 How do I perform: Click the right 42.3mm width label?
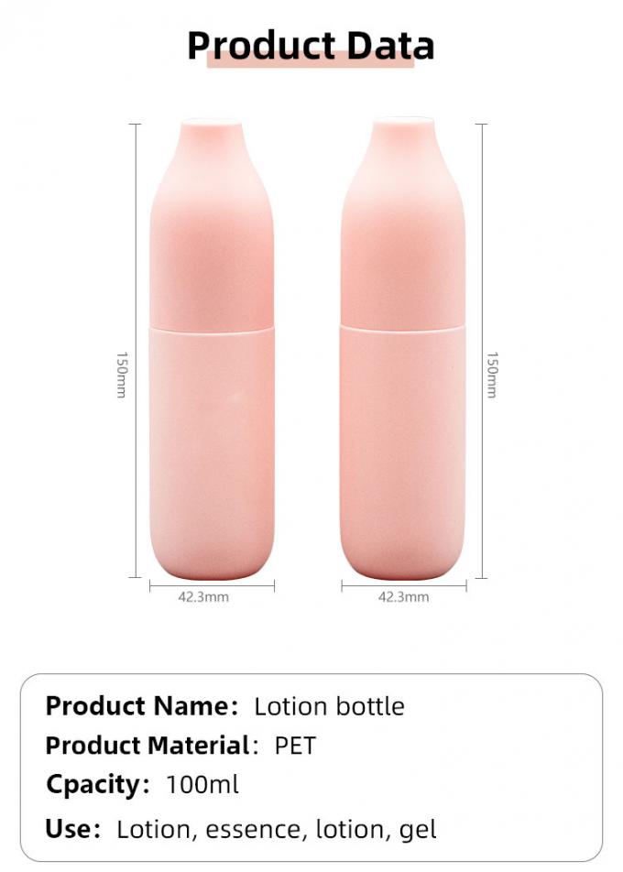(x=403, y=597)
